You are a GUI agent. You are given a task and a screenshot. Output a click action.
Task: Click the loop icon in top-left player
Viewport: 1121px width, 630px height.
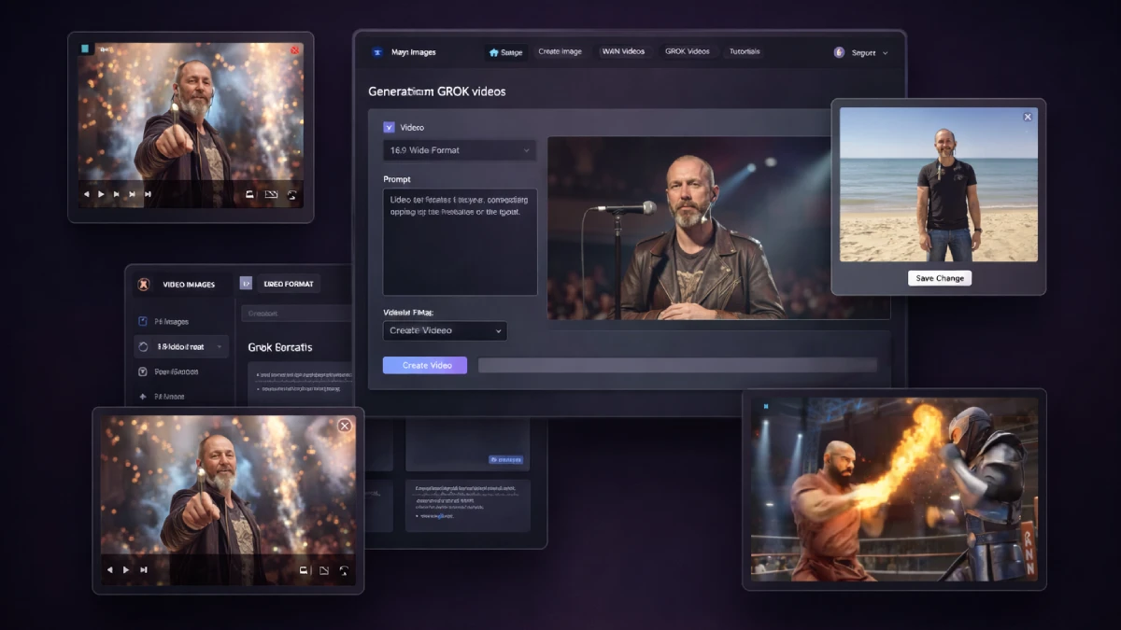(292, 194)
